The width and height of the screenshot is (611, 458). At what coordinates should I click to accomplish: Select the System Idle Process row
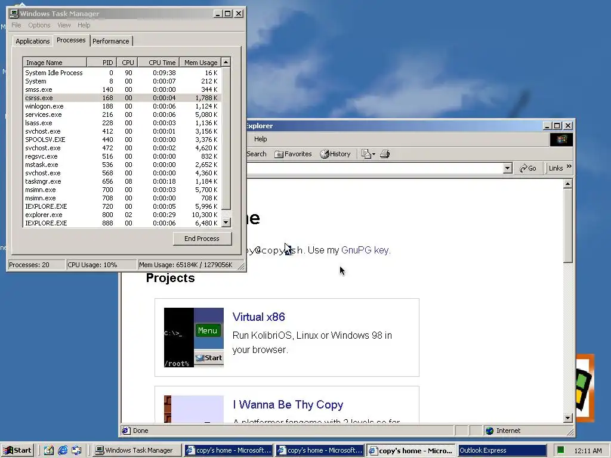pos(122,73)
